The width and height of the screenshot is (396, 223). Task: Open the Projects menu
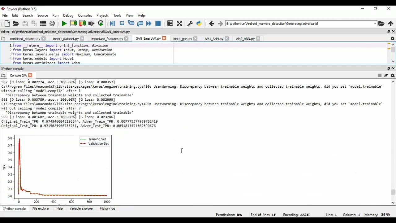pos(102,15)
